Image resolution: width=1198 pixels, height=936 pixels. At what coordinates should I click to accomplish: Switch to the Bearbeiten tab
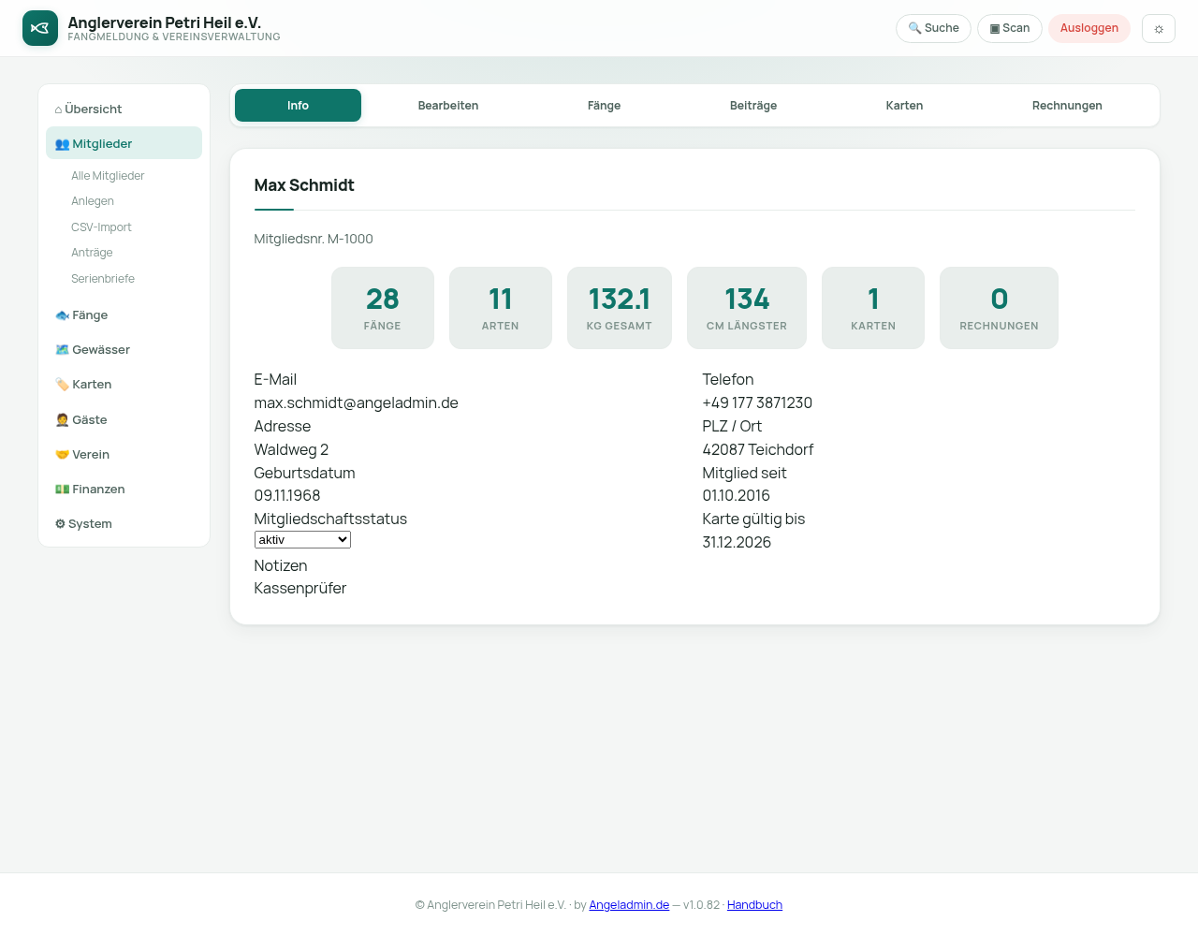(448, 106)
